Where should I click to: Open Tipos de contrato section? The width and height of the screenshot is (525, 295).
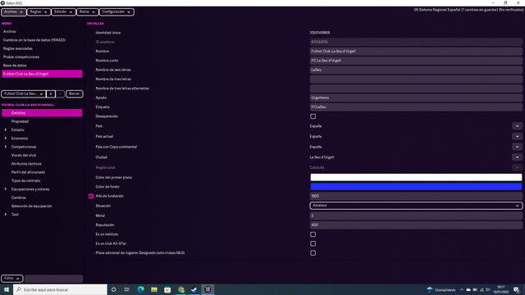click(25, 180)
